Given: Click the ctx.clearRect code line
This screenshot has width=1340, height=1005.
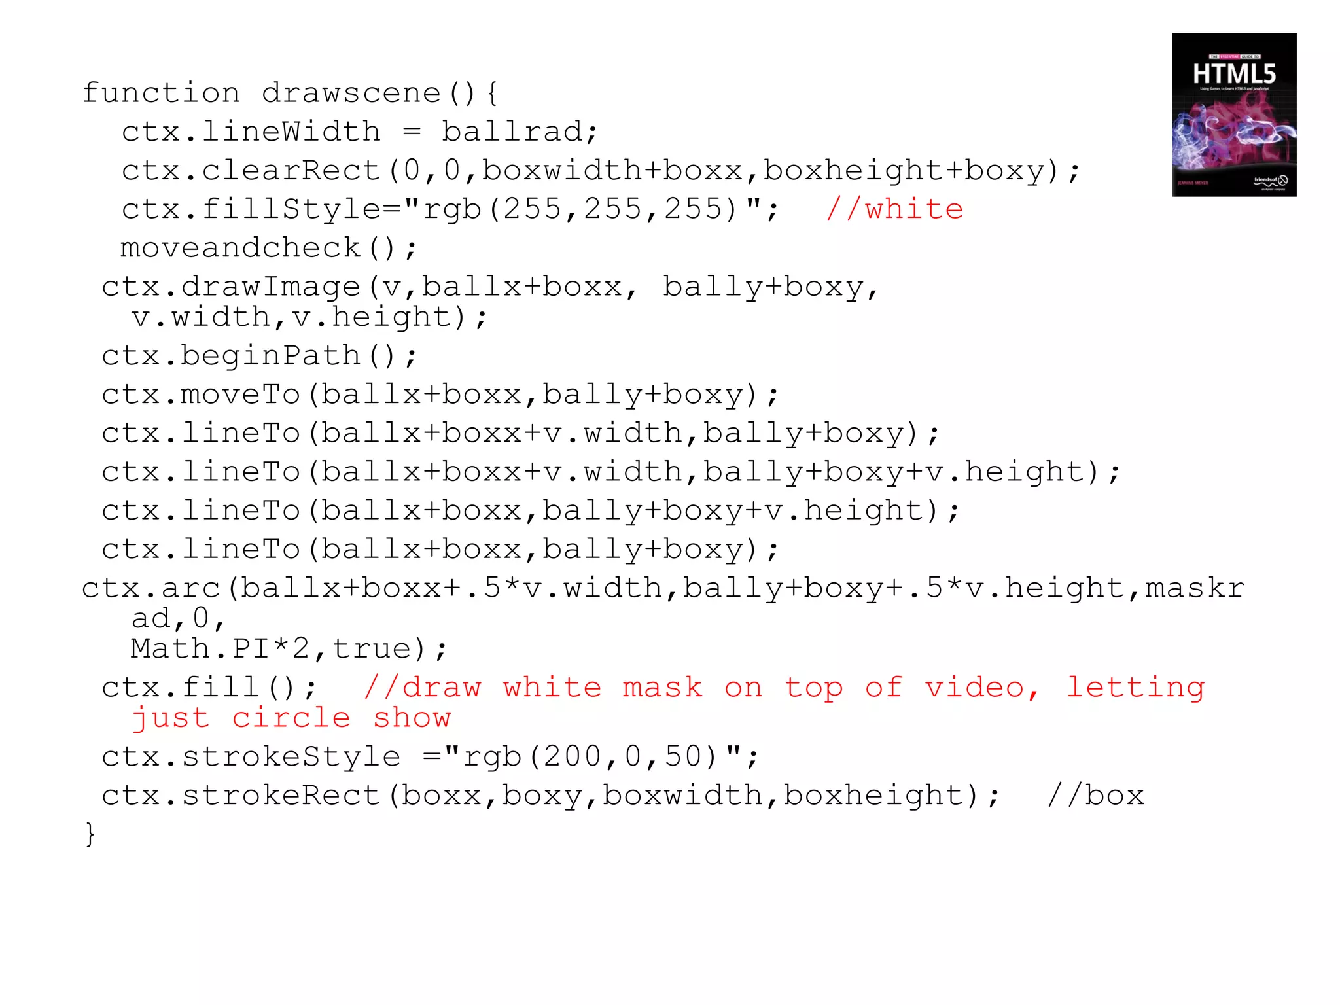Looking at the screenshot, I should click(x=601, y=170).
